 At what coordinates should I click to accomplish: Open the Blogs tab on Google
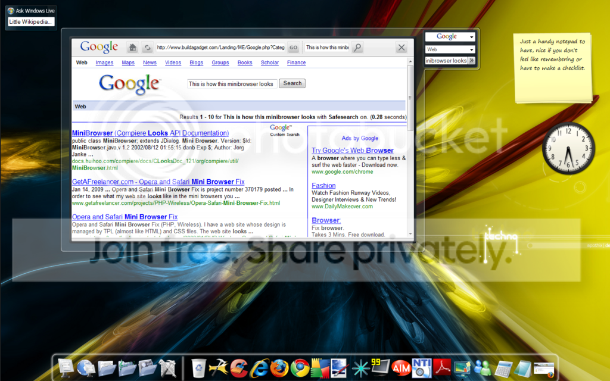(x=197, y=63)
